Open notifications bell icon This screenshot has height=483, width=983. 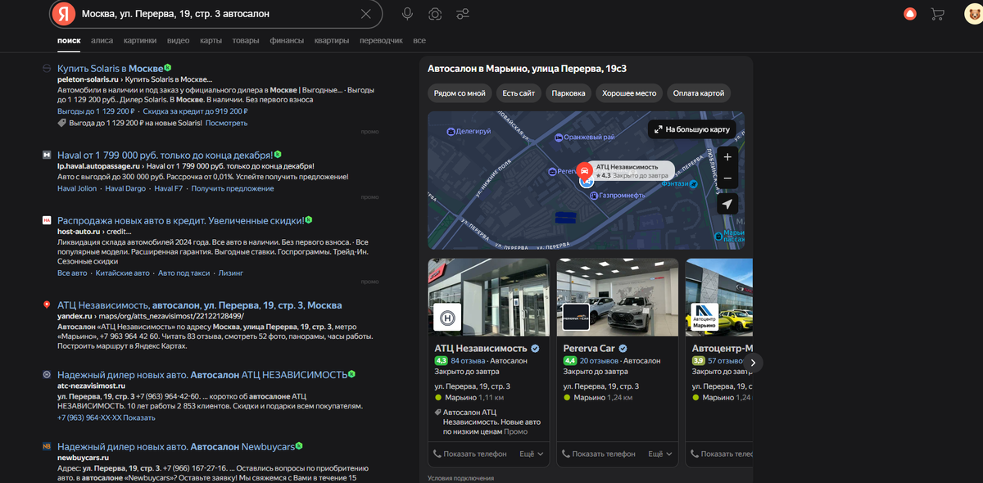pos(910,14)
